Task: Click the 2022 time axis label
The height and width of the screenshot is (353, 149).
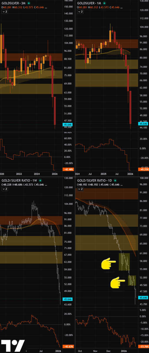Action: tap(19, 174)
